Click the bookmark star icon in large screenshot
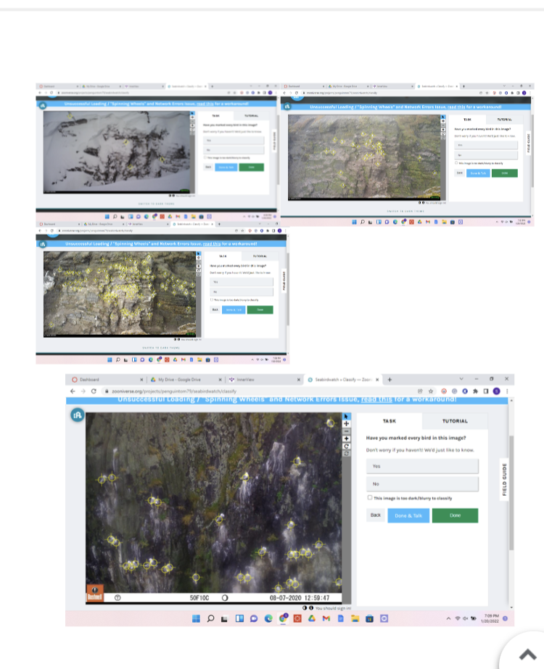Screen dimensions: 544x669 click(x=431, y=391)
